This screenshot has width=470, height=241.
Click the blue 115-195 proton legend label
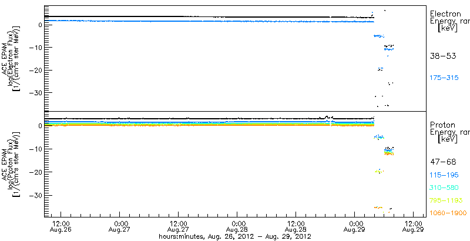[444, 175]
